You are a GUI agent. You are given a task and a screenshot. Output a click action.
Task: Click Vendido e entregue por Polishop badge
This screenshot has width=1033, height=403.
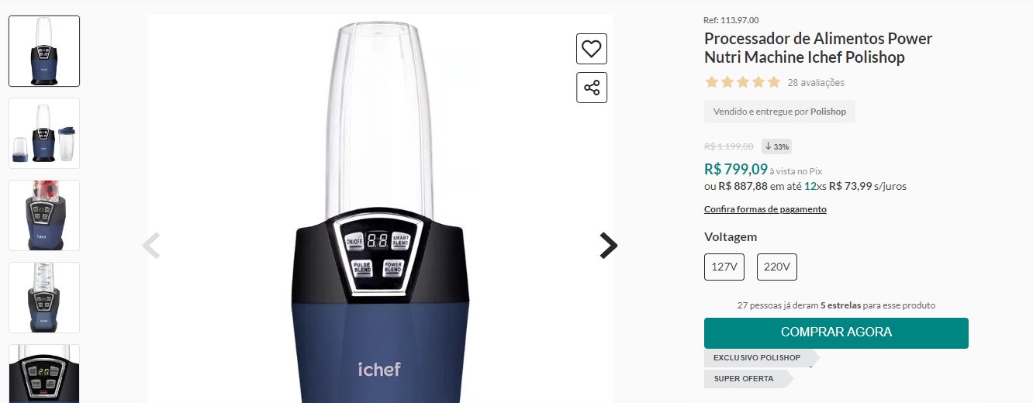(779, 112)
